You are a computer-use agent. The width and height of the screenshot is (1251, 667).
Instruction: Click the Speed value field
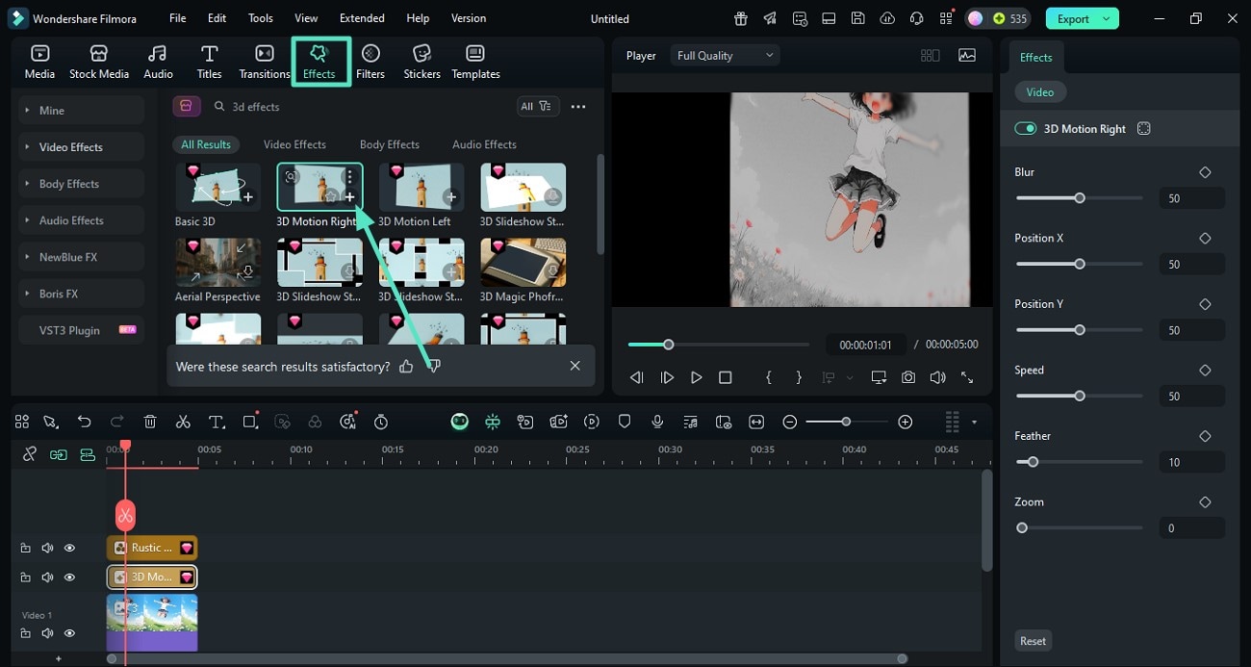point(1191,397)
